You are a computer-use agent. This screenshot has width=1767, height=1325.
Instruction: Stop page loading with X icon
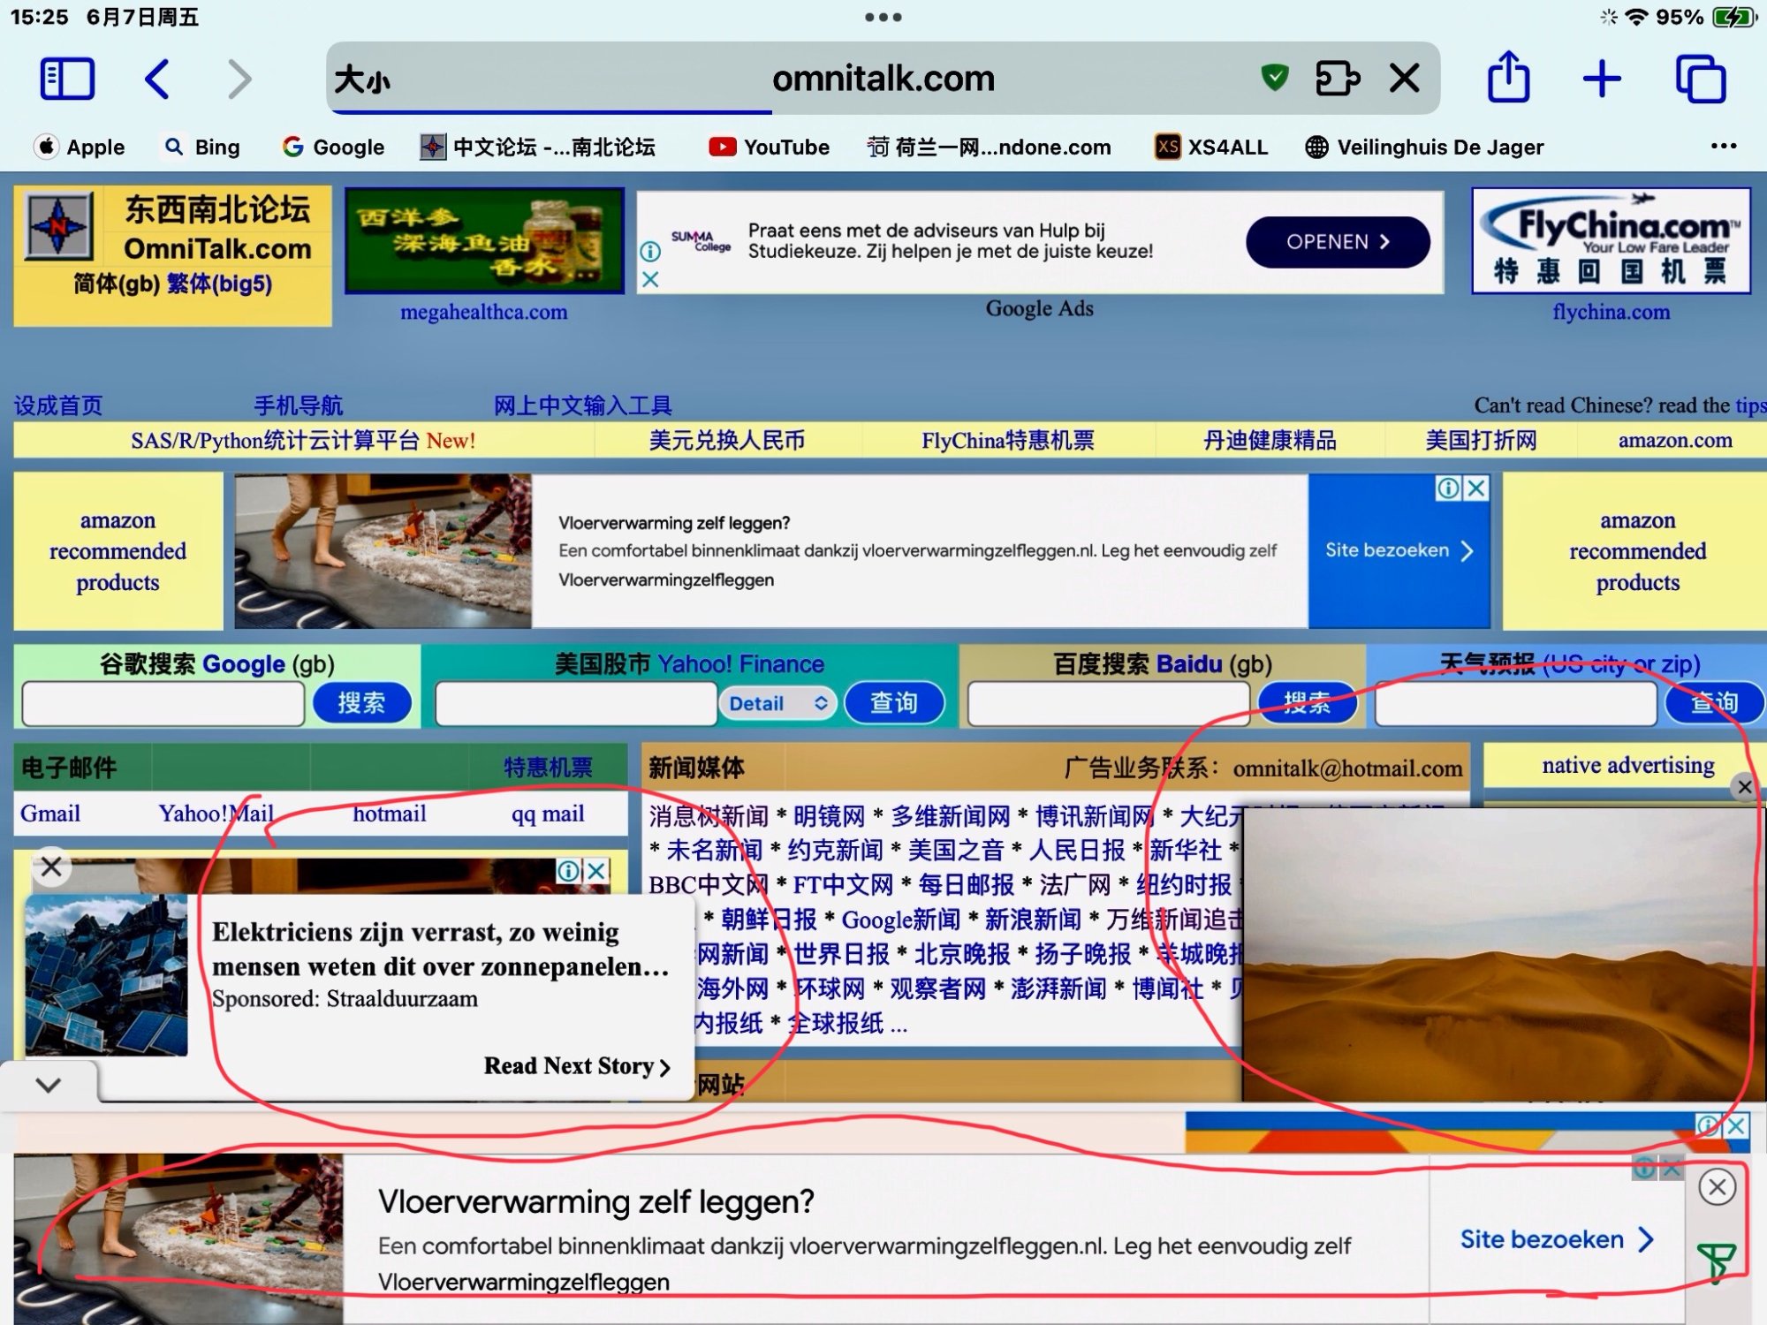tap(1404, 78)
